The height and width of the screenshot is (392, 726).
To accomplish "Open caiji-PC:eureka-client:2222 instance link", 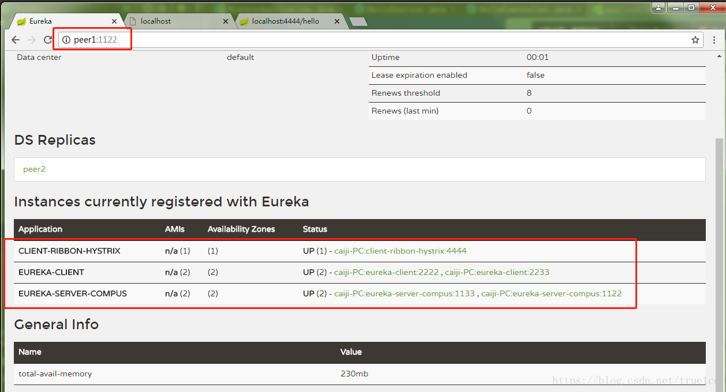I will pyautogui.click(x=386, y=272).
